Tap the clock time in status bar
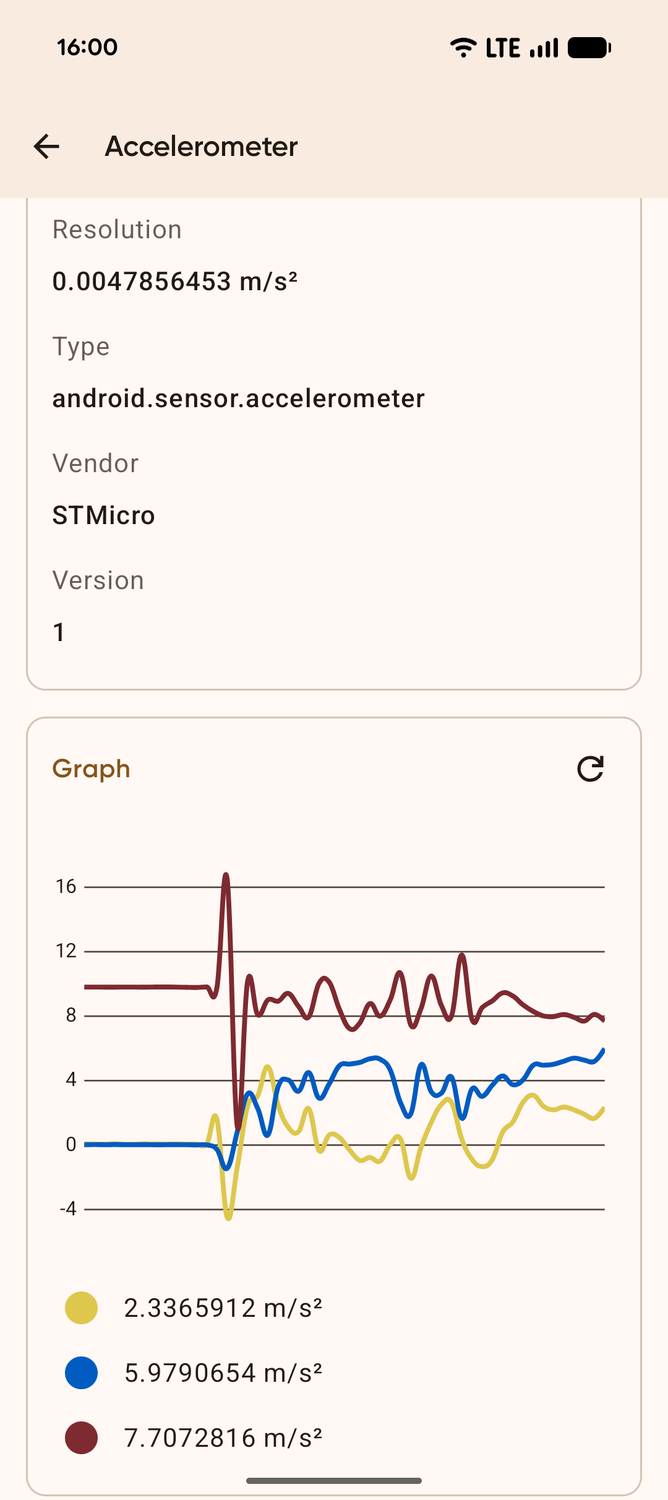This screenshot has height=1500, width=668. (x=87, y=48)
